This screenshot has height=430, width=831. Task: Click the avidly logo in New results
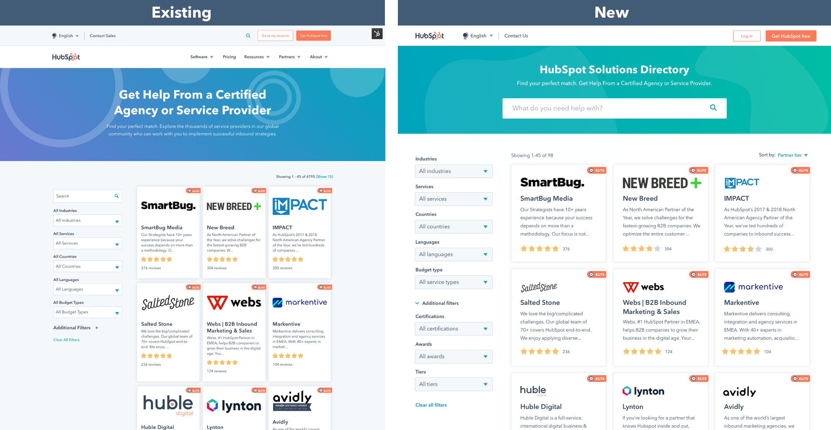(x=740, y=392)
